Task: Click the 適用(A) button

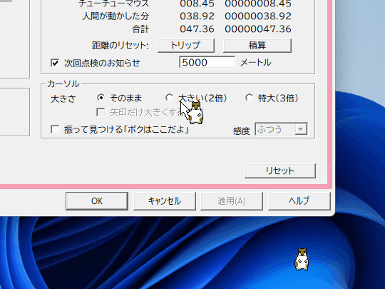Action: pos(232,201)
